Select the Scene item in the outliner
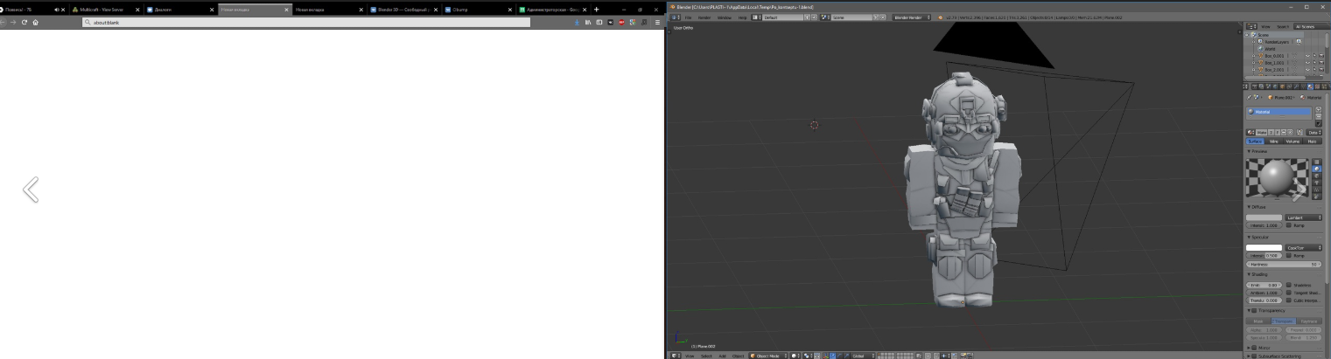Viewport: 1331px width, 359px height. (x=1263, y=35)
